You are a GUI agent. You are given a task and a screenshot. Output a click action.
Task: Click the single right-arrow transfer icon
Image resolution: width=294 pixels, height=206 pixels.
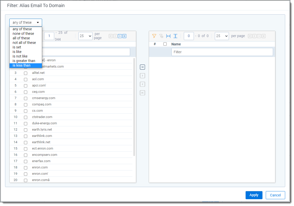pyautogui.click(x=142, y=76)
